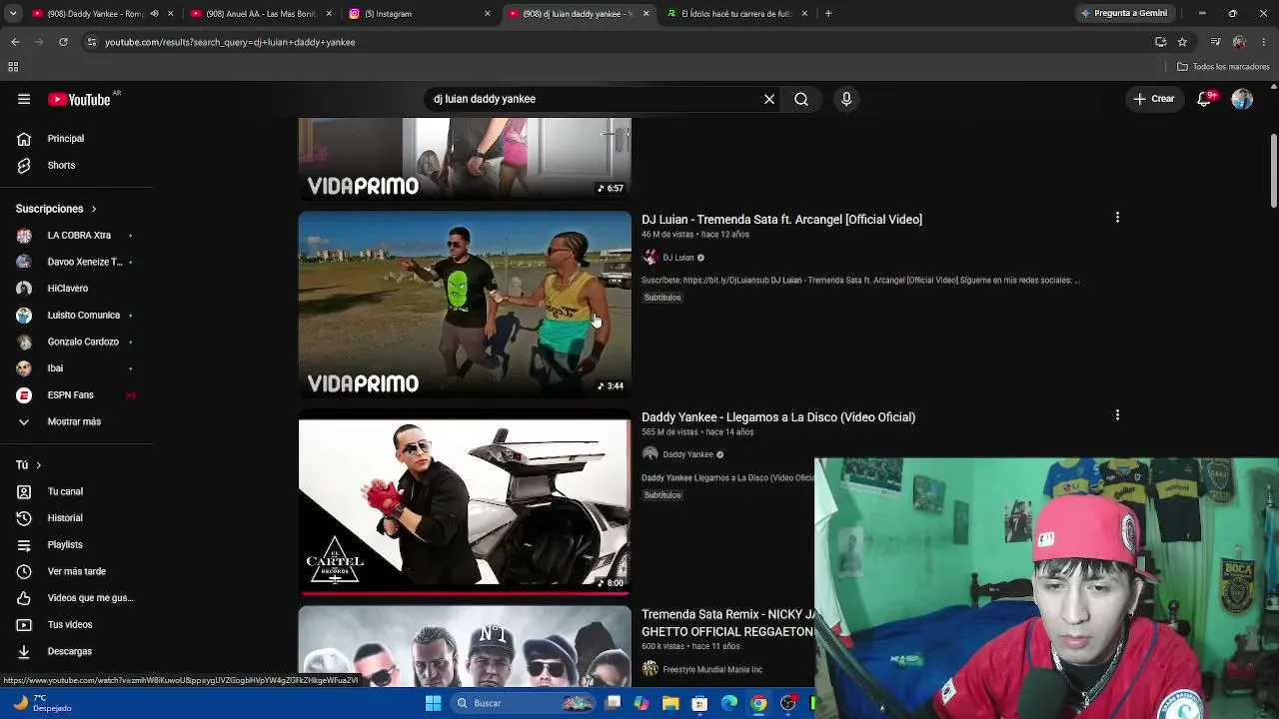
Task: Open liked videos list in sidebar
Action: 90,598
